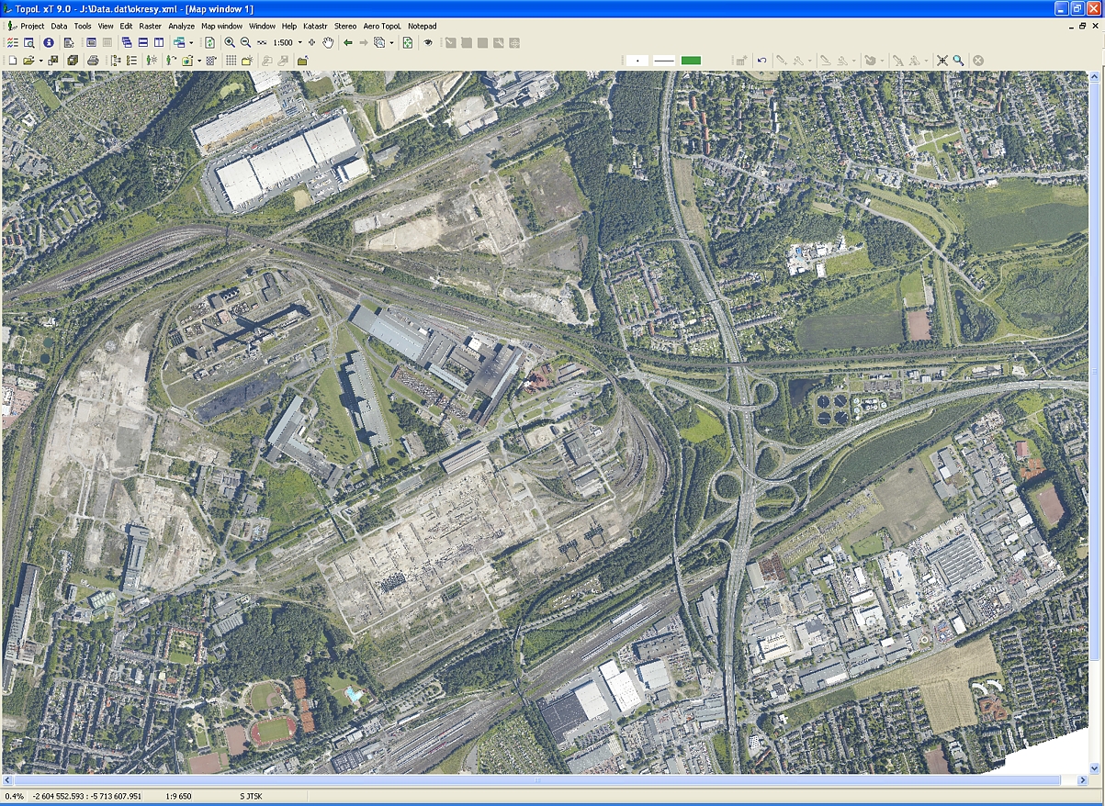Click the line style sample button
Screen dimensions: 1105x806
[x=663, y=61]
